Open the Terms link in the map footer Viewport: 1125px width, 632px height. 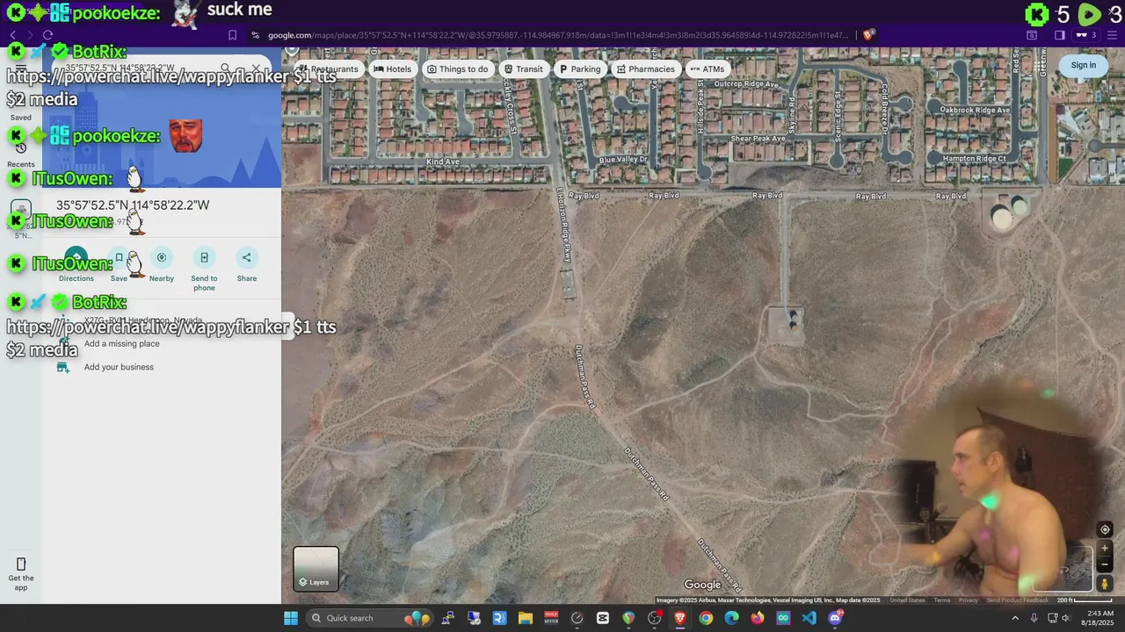coord(942,600)
